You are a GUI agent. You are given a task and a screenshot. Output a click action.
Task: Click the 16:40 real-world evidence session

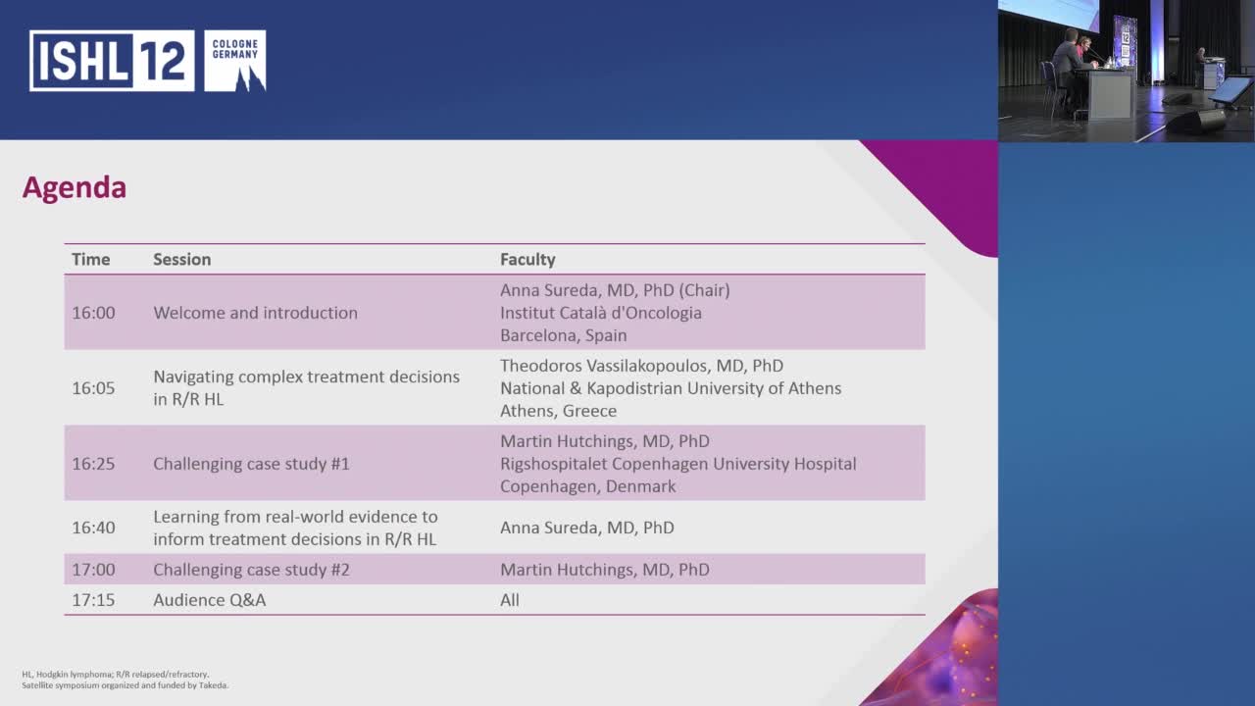tap(295, 528)
